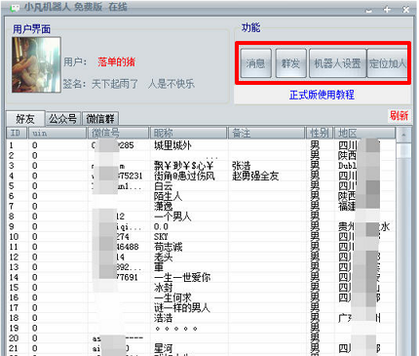Click the red 刷新 refresh link
The image size is (419, 356).
click(399, 115)
